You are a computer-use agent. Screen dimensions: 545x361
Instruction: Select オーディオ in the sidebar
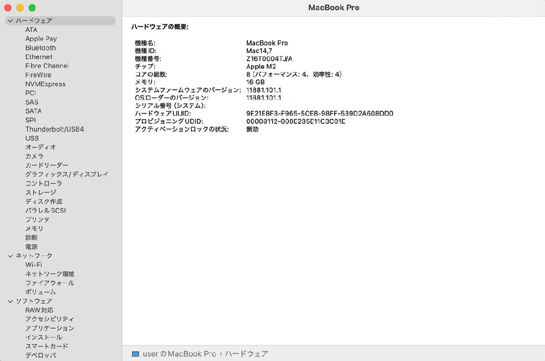pyautogui.click(x=41, y=147)
